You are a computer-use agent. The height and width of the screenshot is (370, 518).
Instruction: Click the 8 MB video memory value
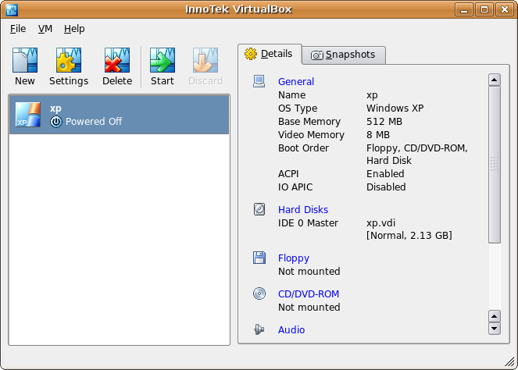378,135
